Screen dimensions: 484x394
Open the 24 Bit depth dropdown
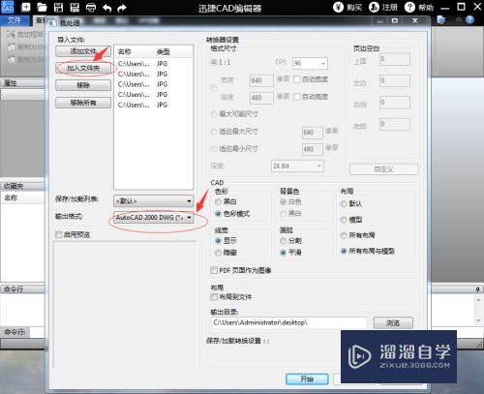(x=297, y=166)
